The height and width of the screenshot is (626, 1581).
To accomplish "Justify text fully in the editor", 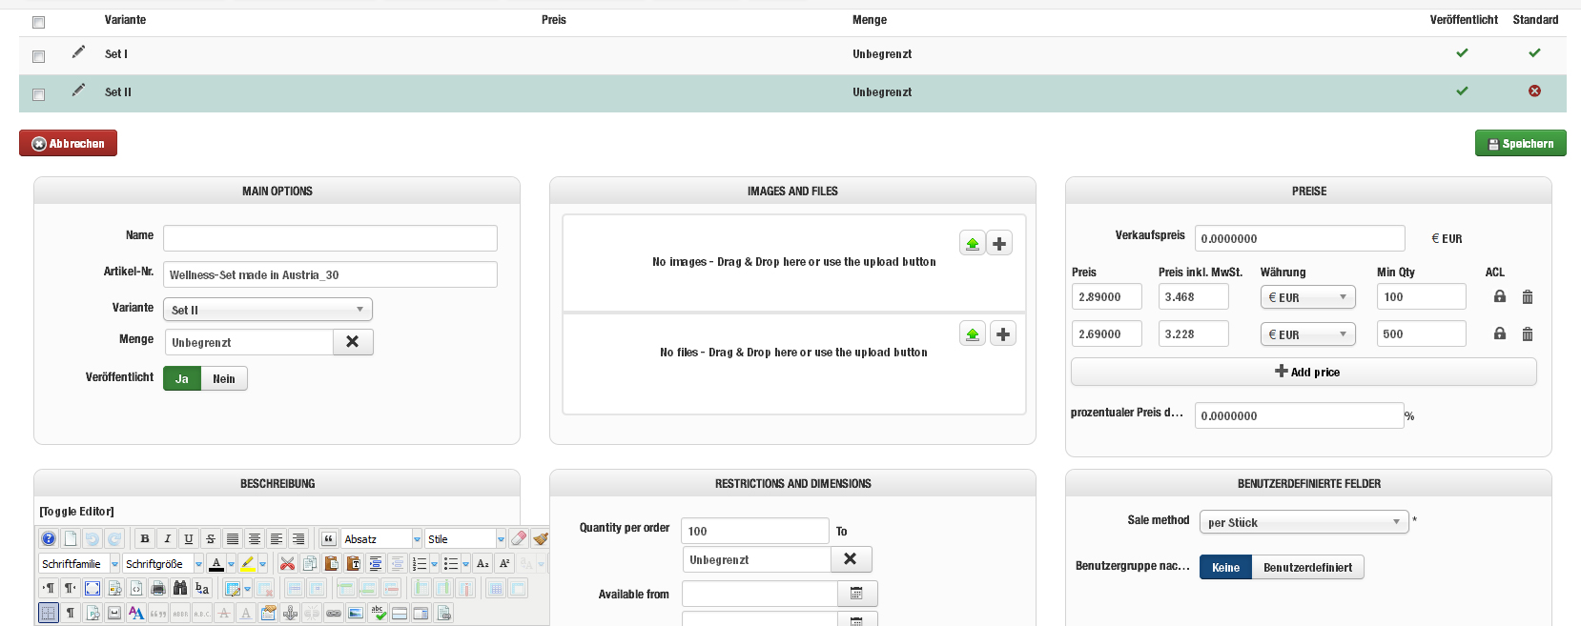I will [x=233, y=538].
